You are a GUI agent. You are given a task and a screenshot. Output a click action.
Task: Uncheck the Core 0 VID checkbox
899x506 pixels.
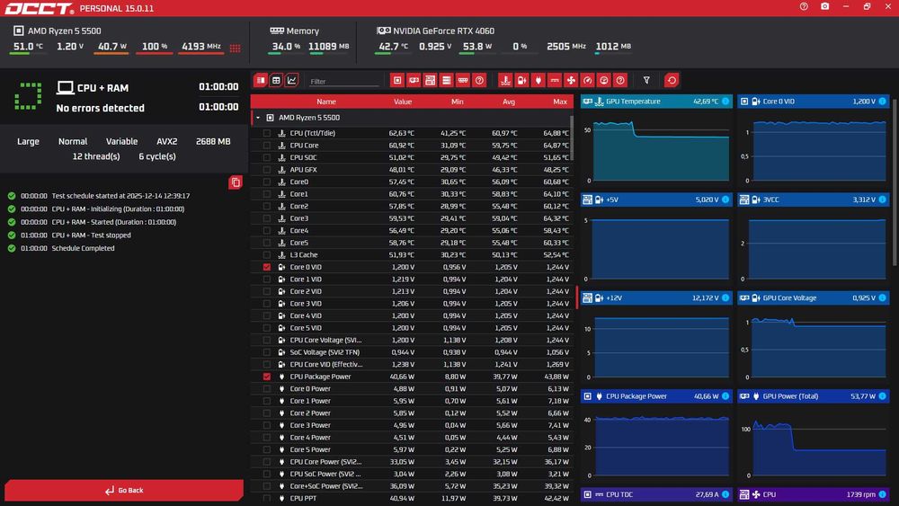(267, 267)
